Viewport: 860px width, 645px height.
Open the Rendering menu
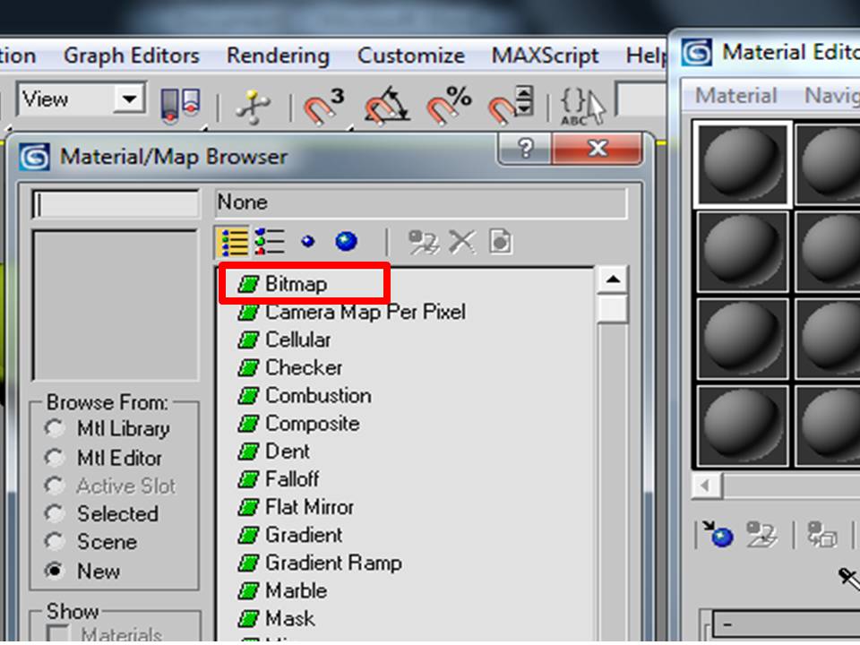(x=277, y=56)
